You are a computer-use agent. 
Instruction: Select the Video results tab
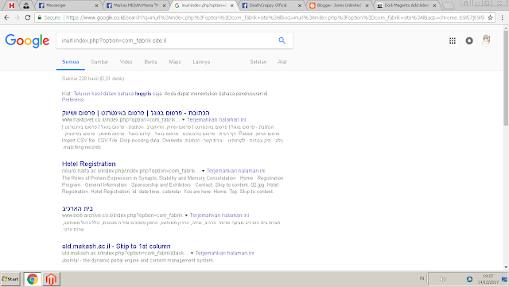[126, 62]
